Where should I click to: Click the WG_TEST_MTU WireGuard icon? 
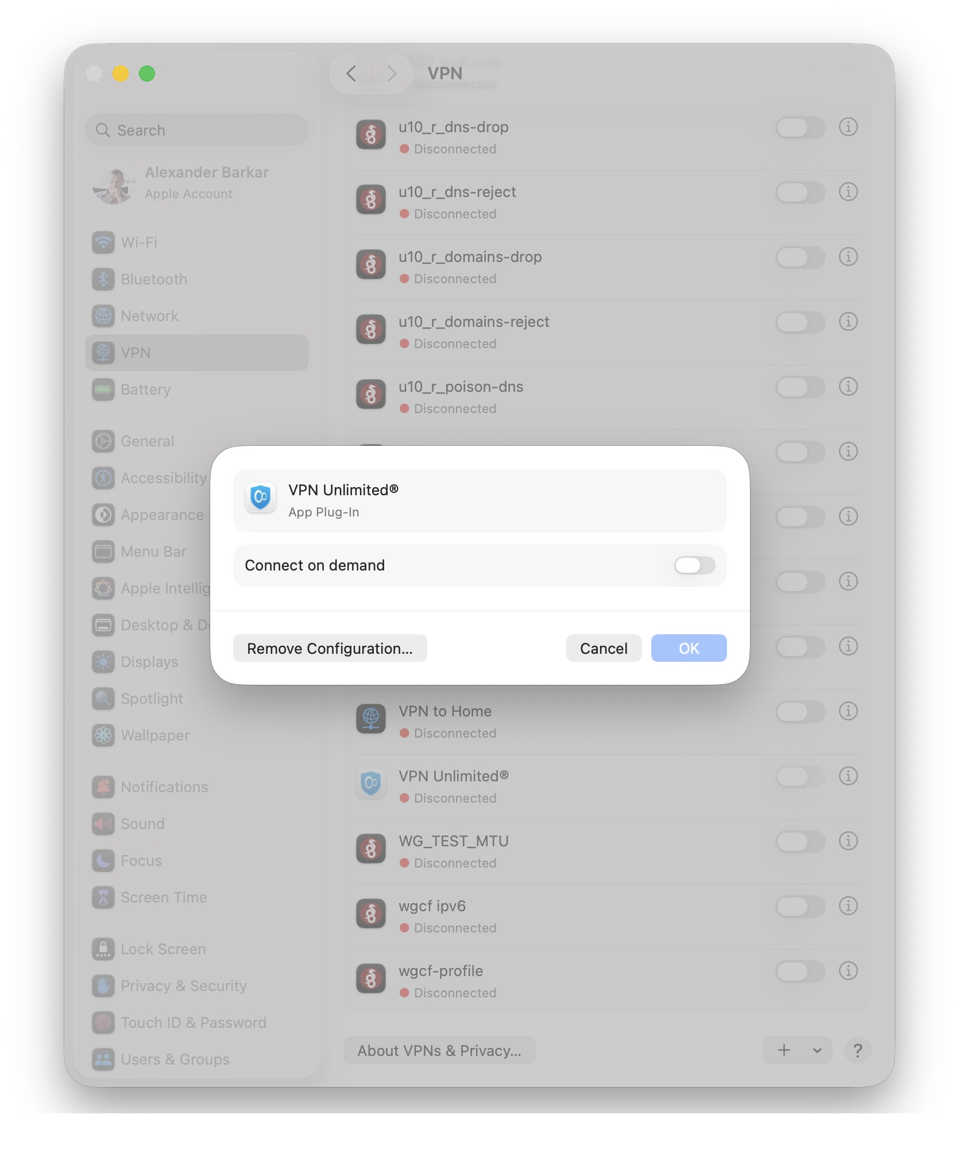coord(371,849)
